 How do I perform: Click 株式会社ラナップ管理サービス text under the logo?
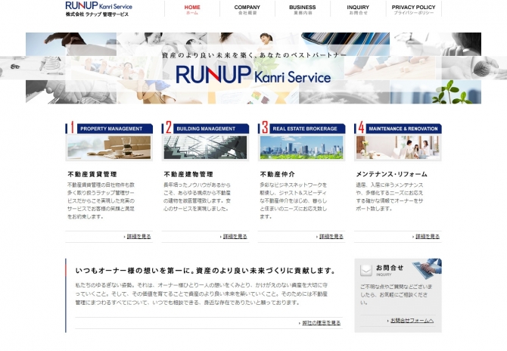97,14
